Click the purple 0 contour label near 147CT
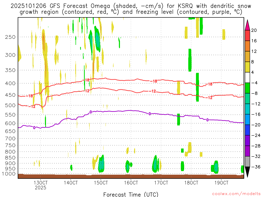 coord(91,112)
